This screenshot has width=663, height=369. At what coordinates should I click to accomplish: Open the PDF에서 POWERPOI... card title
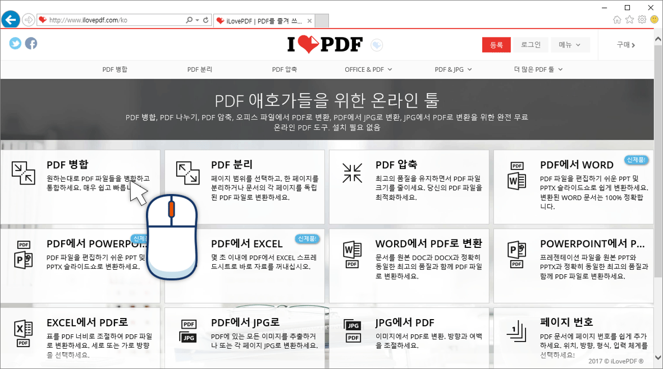point(97,243)
